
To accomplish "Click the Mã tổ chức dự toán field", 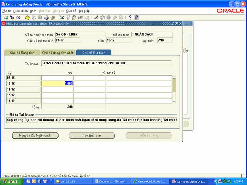I will 80,34.
